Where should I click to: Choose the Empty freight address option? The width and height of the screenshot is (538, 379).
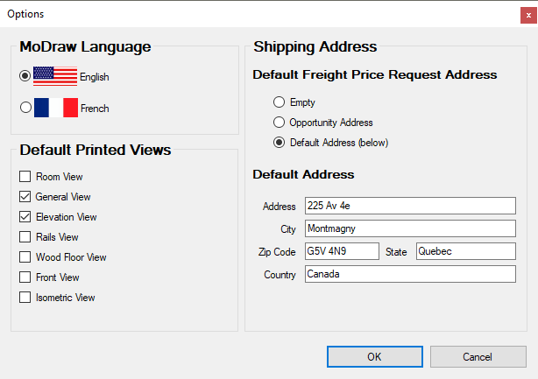[x=280, y=102]
